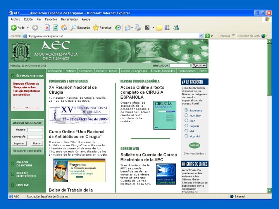Open the Ver resultados link
279x209 pixels.
pyautogui.click(x=195, y=154)
